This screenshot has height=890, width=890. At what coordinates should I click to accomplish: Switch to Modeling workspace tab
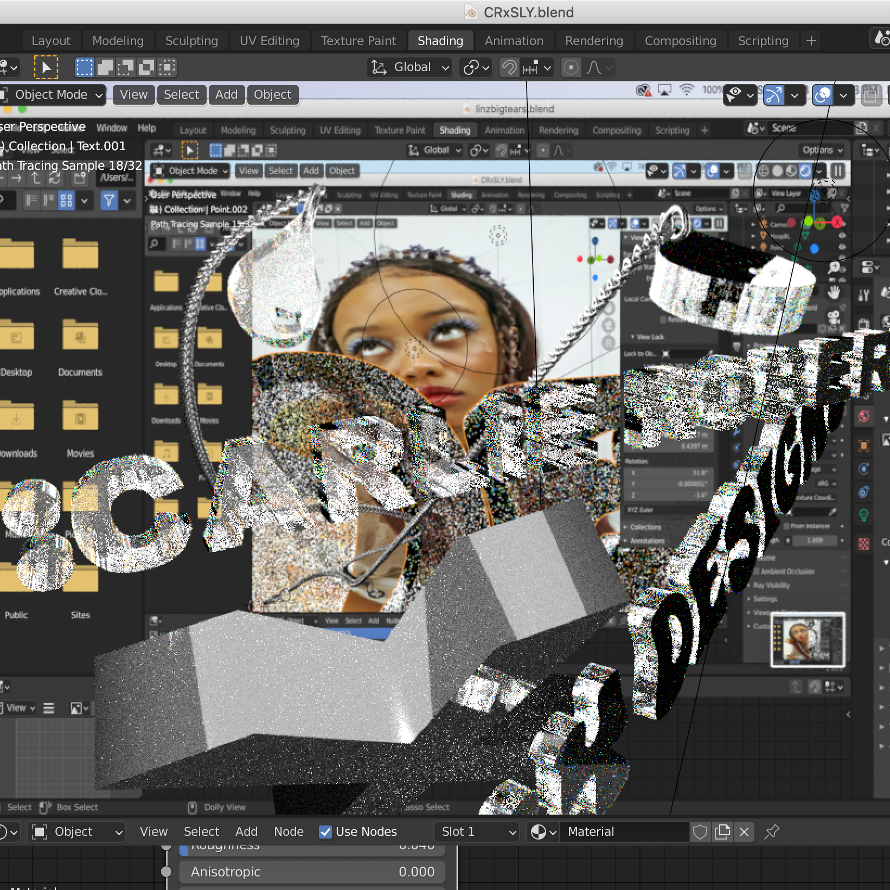click(118, 41)
